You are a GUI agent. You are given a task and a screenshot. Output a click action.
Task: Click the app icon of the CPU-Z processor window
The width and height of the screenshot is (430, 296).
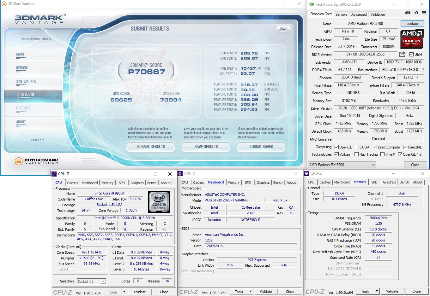(x=54, y=174)
